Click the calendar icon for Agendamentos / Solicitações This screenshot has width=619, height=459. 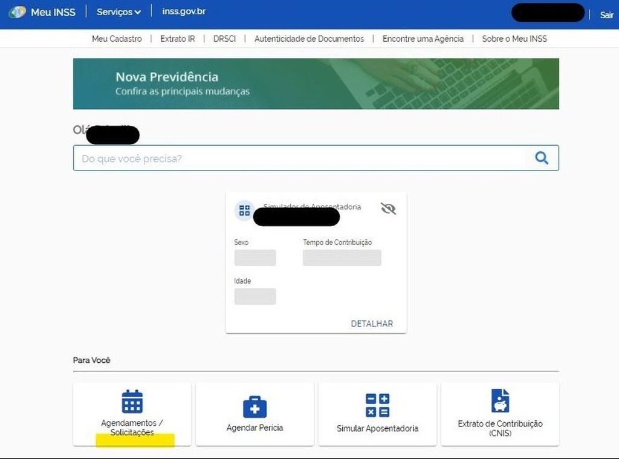coord(132,402)
